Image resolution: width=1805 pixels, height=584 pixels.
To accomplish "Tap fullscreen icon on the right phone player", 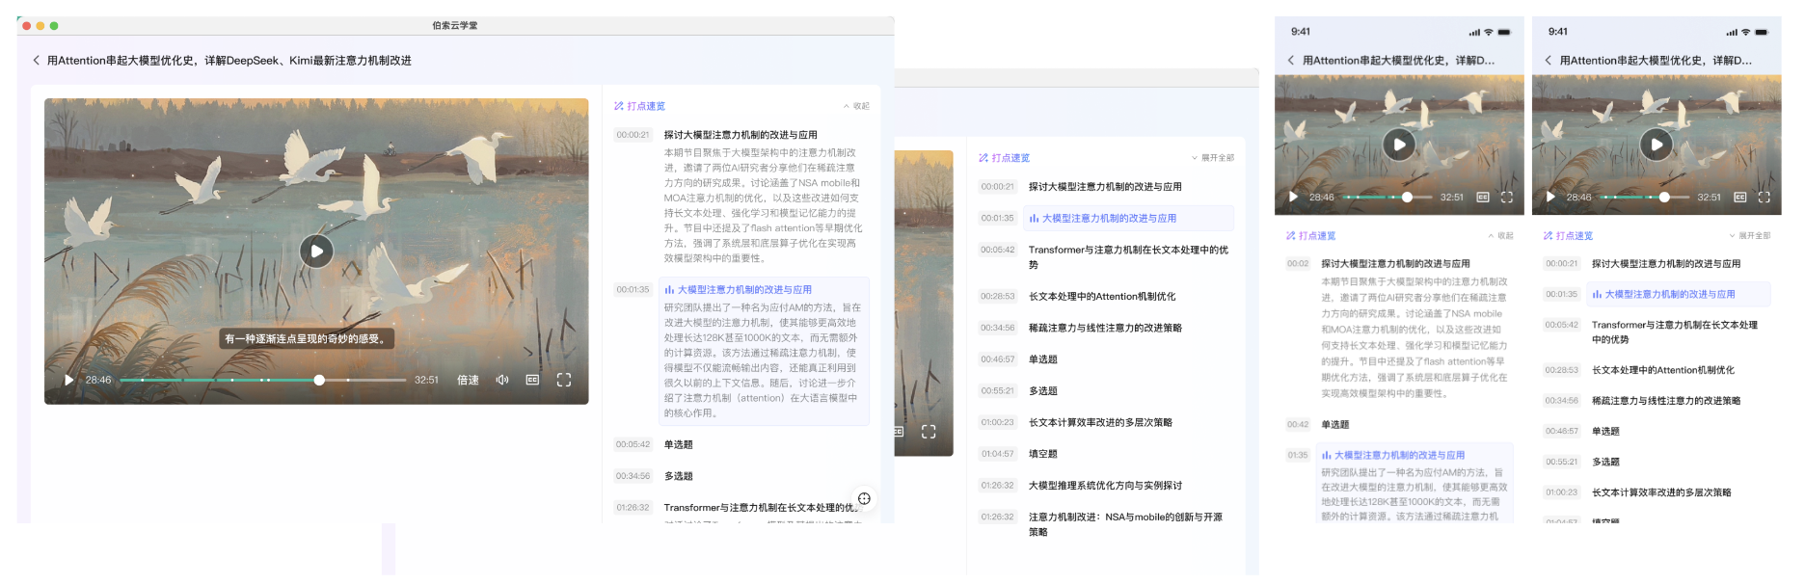I will [x=1765, y=197].
